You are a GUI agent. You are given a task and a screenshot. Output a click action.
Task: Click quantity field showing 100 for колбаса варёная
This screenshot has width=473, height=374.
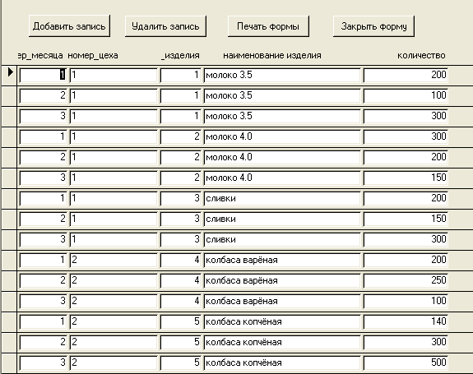coord(406,301)
